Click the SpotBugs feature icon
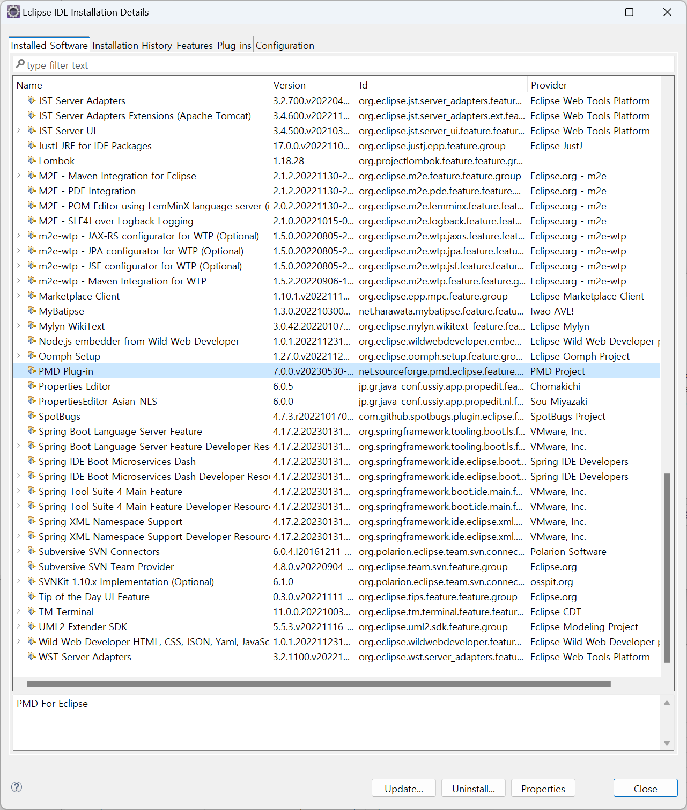687x810 pixels. [32, 416]
